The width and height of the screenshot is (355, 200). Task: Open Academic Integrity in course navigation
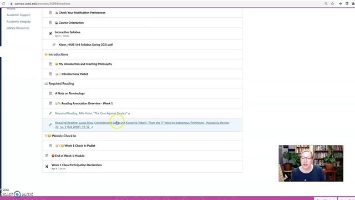pos(18,22)
